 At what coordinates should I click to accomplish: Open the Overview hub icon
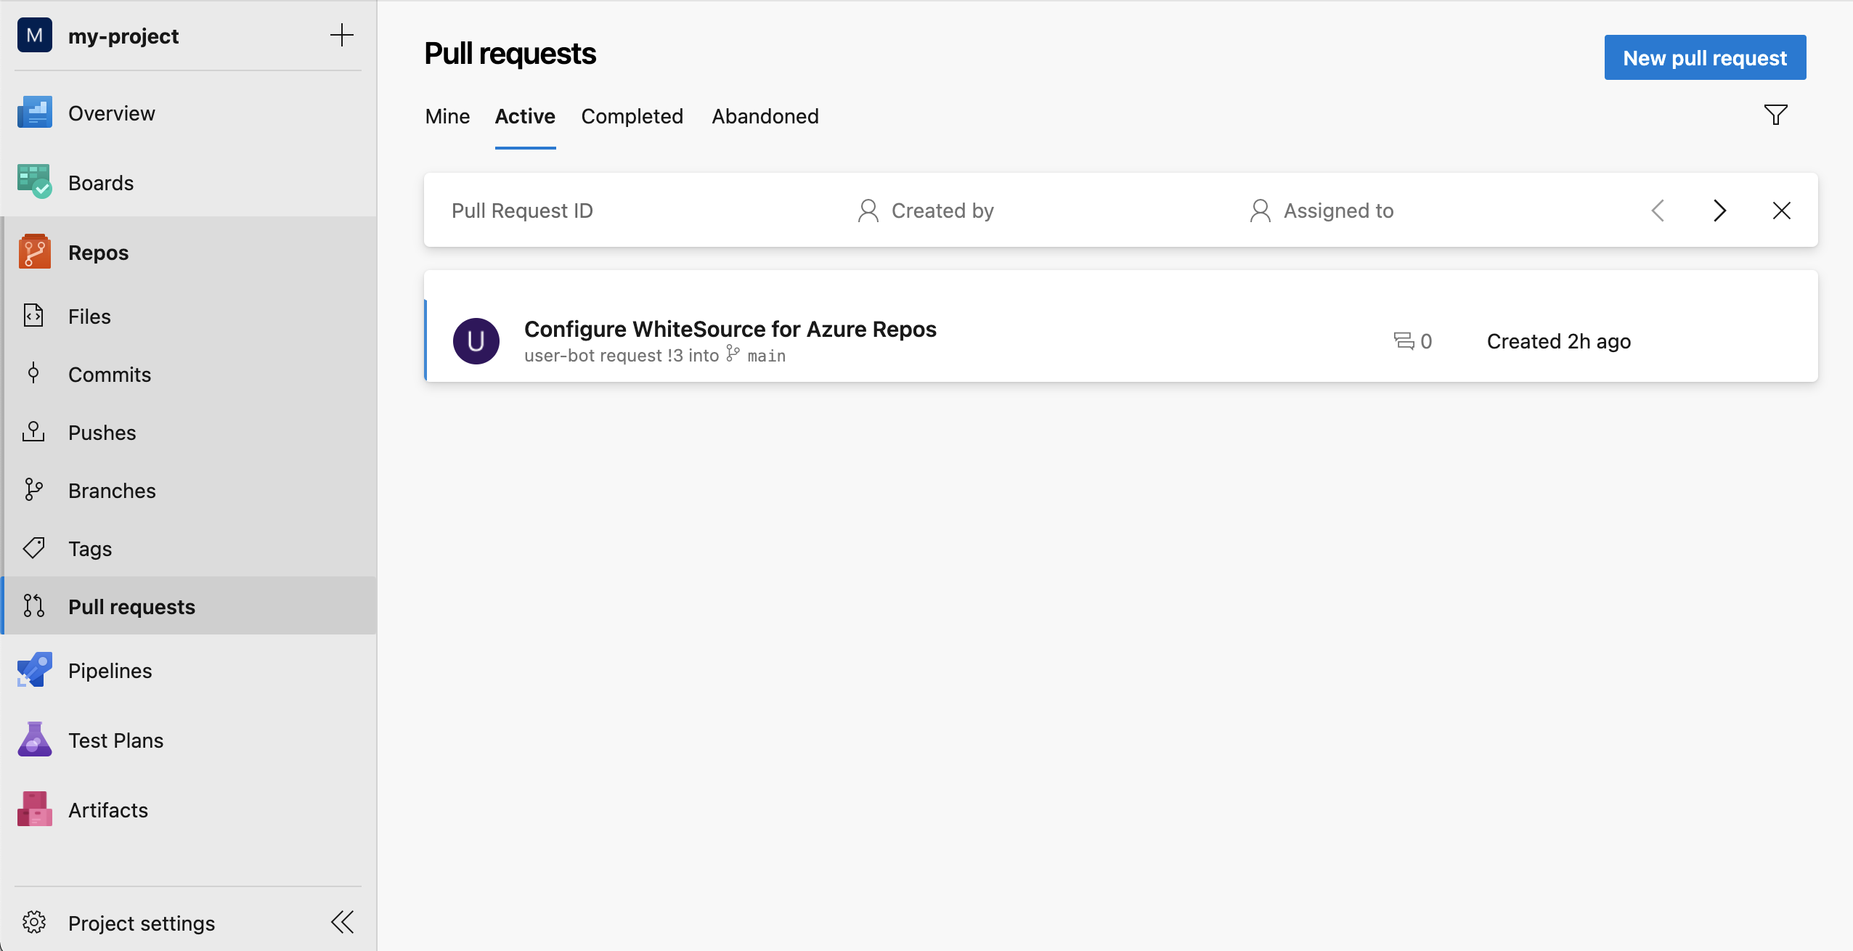click(34, 113)
